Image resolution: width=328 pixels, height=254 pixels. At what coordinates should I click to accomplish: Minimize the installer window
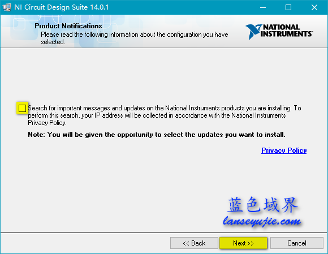(263, 7)
